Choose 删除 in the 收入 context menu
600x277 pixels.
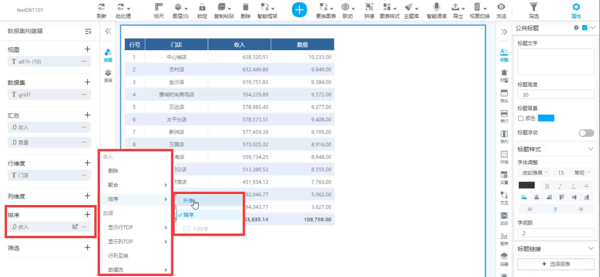click(x=113, y=171)
